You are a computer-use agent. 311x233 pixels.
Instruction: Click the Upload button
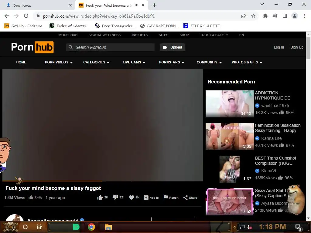point(173,47)
